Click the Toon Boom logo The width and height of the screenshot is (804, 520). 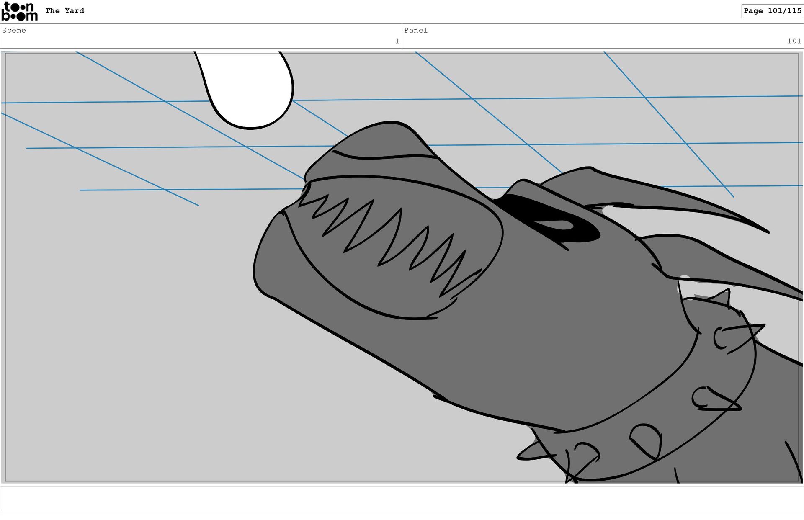coord(19,11)
